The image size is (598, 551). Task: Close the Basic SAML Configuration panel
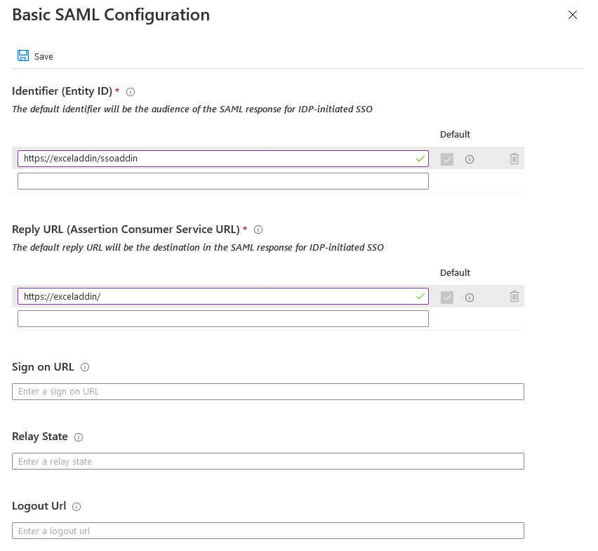point(573,15)
